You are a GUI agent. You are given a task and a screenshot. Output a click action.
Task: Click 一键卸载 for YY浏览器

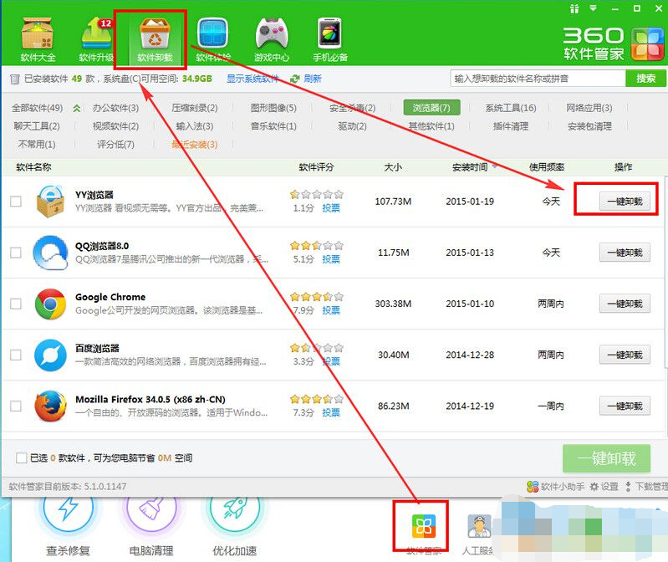point(625,202)
